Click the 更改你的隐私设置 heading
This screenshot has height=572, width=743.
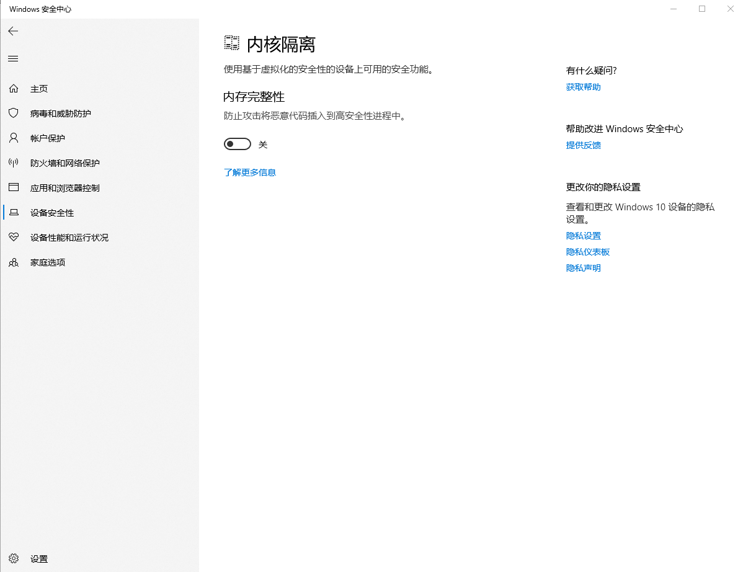603,187
